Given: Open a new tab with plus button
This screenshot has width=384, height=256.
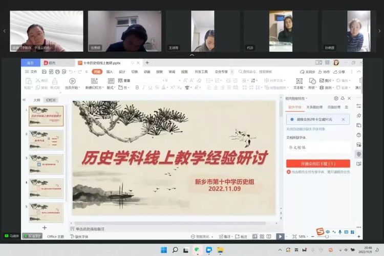Looking at the screenshot, I should click(x=147, y=62).
